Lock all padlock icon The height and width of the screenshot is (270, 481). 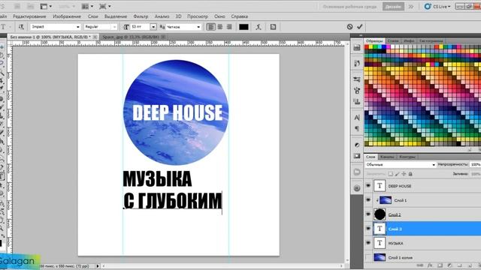pos(410,174)
